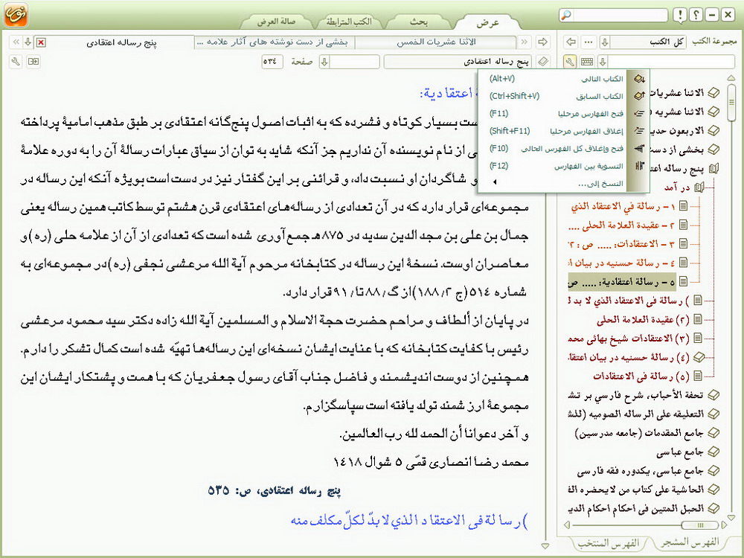Click the exclamation mark info button

click(680, 15)
